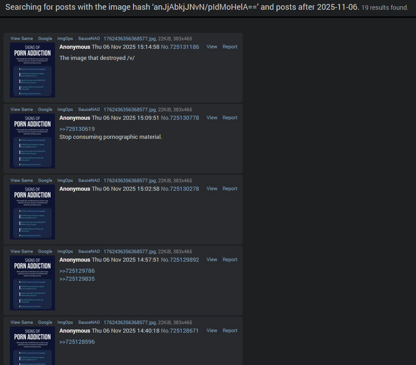This screenshot has width=416, height=365.
Task: Click ImgOps for post No.725128671
Action: coord(65,322)
